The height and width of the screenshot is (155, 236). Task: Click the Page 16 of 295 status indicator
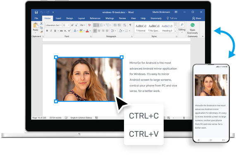pyautogui.click(x=39, y=118)
